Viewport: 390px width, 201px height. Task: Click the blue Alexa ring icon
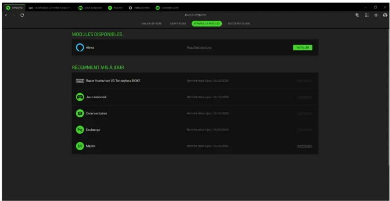(80, 48)
